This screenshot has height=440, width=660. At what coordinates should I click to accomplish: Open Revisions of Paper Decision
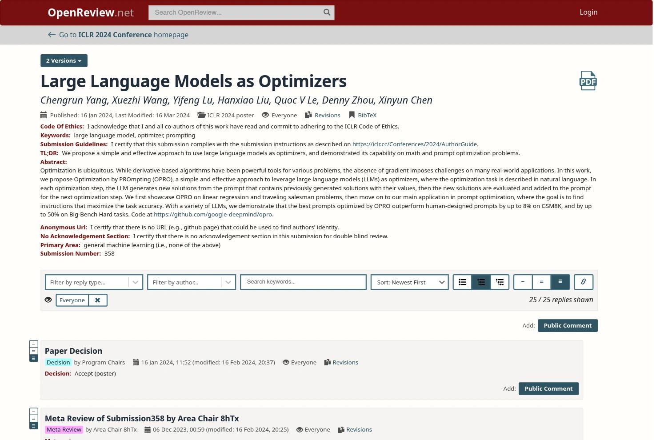[345, 362]
